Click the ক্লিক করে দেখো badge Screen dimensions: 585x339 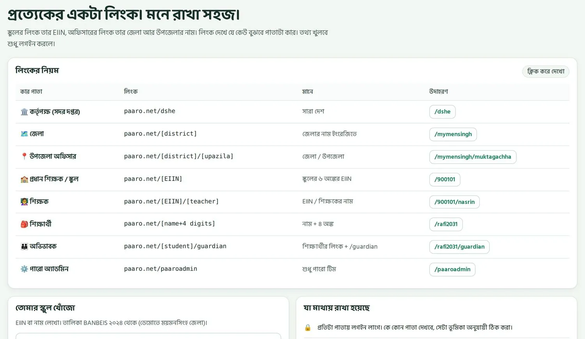pos(546,72)
